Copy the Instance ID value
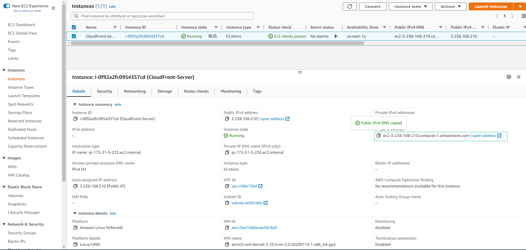 75,119
